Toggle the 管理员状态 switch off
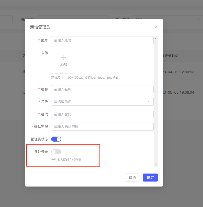 56,139
